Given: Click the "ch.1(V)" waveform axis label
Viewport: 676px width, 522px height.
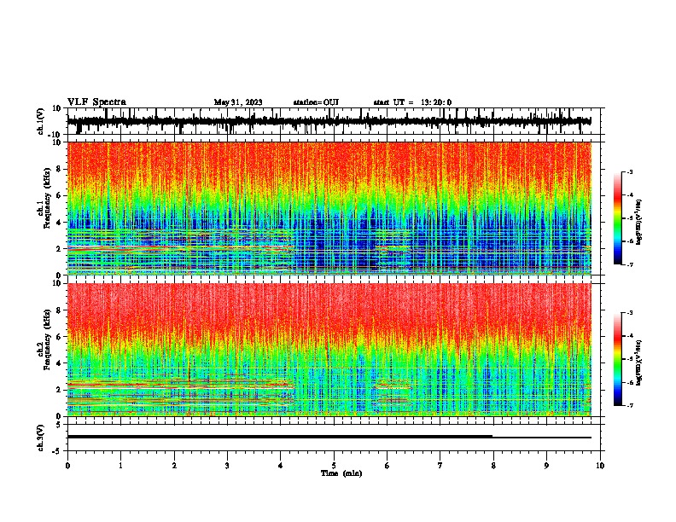Looking at the screenshot, I should 41,121.
